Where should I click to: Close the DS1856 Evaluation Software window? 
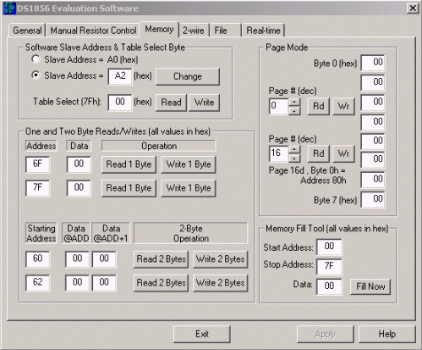[x=413, y=8]
